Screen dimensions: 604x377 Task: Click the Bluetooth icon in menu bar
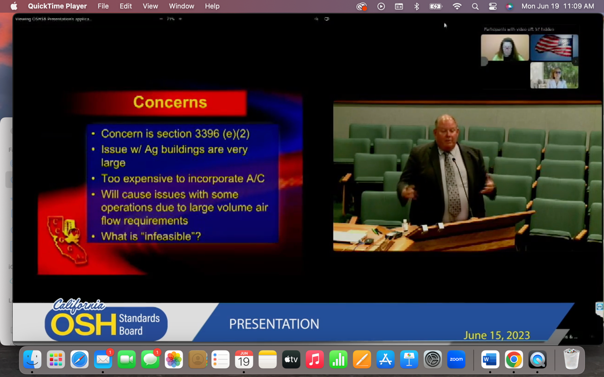pos(416,6)
